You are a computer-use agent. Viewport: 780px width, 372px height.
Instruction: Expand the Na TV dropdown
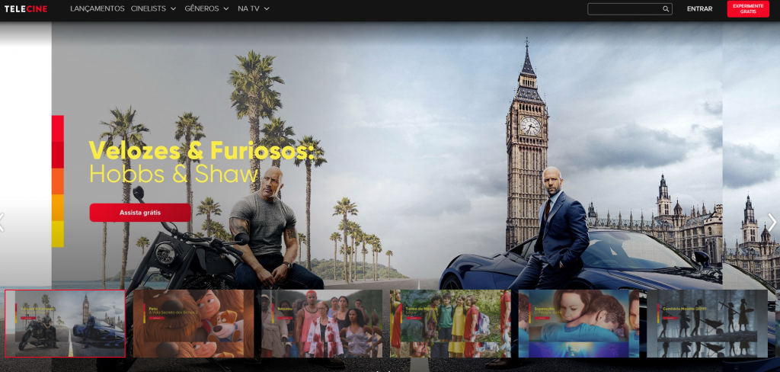(253, 8)
